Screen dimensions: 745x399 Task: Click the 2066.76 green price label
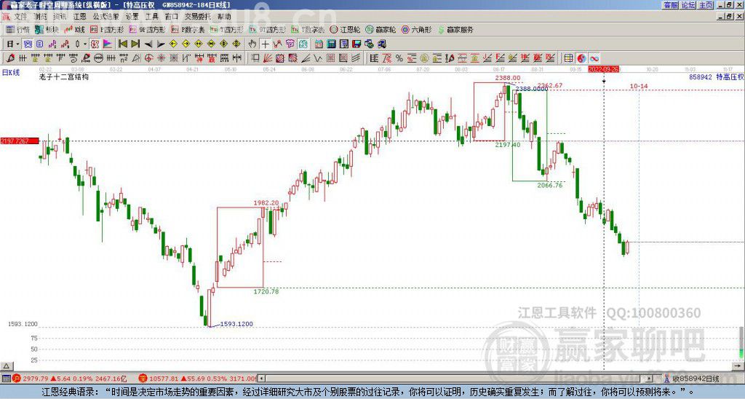point(550,185)
